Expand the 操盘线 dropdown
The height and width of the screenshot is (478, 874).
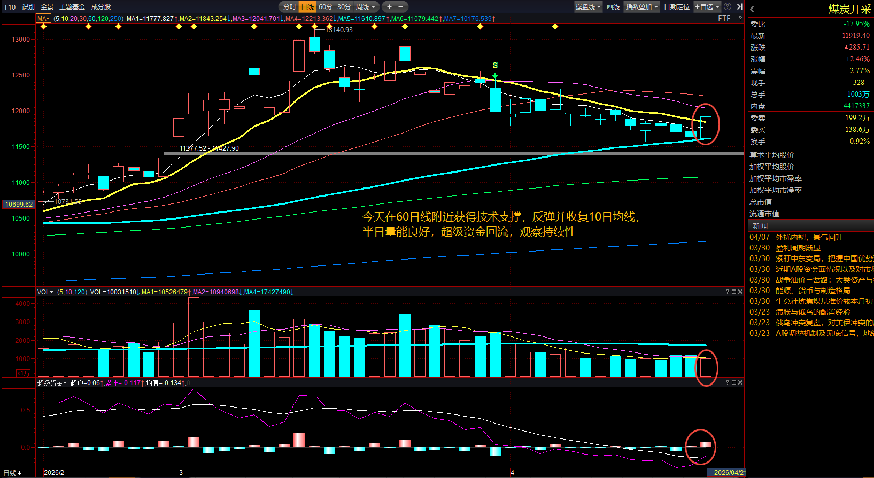point(588,6)
